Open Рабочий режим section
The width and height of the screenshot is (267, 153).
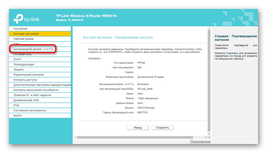click(x=40, y=39)
